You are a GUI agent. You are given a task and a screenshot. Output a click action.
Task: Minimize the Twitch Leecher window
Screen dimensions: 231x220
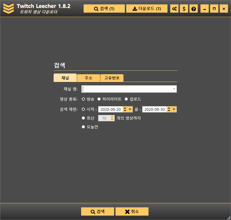(x=205, y=9)
